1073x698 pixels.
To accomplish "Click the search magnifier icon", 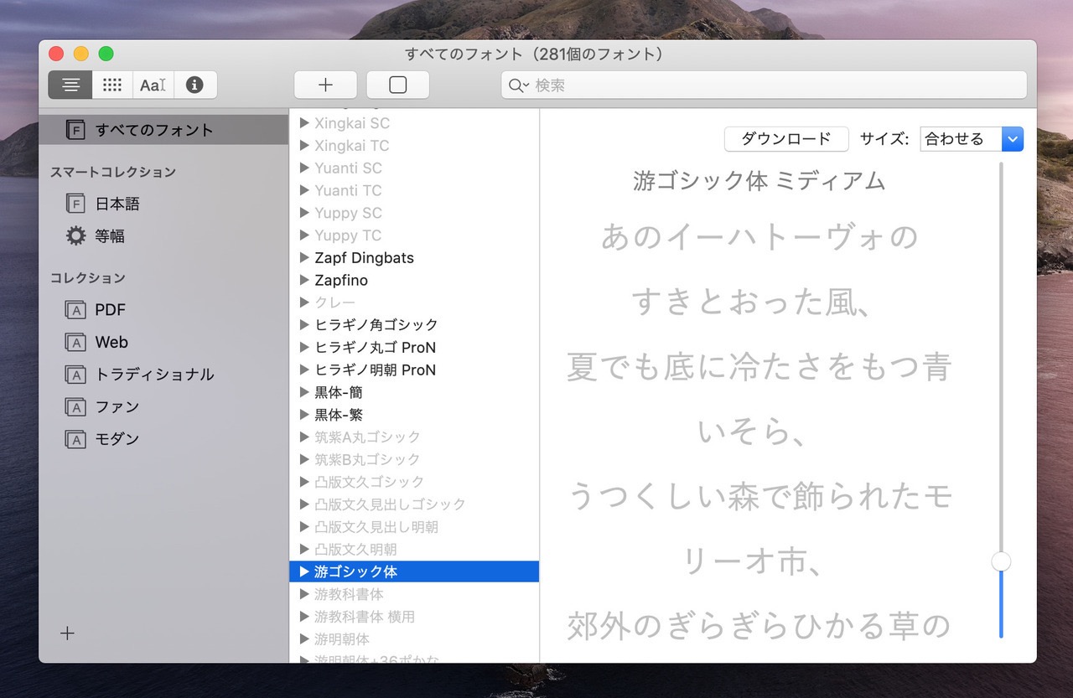I will pyautogui.click(x=518, y=85).
